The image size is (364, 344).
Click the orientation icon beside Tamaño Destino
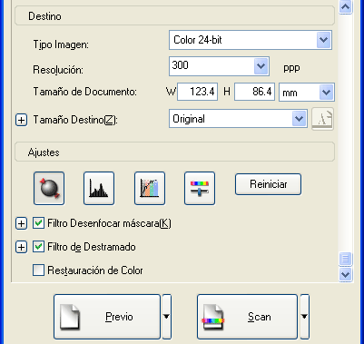coord(322,119)
